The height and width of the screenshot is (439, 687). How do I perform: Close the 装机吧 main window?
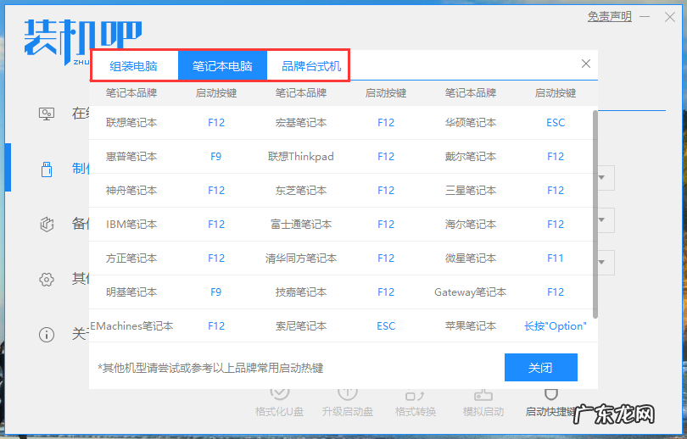(669, 17)
